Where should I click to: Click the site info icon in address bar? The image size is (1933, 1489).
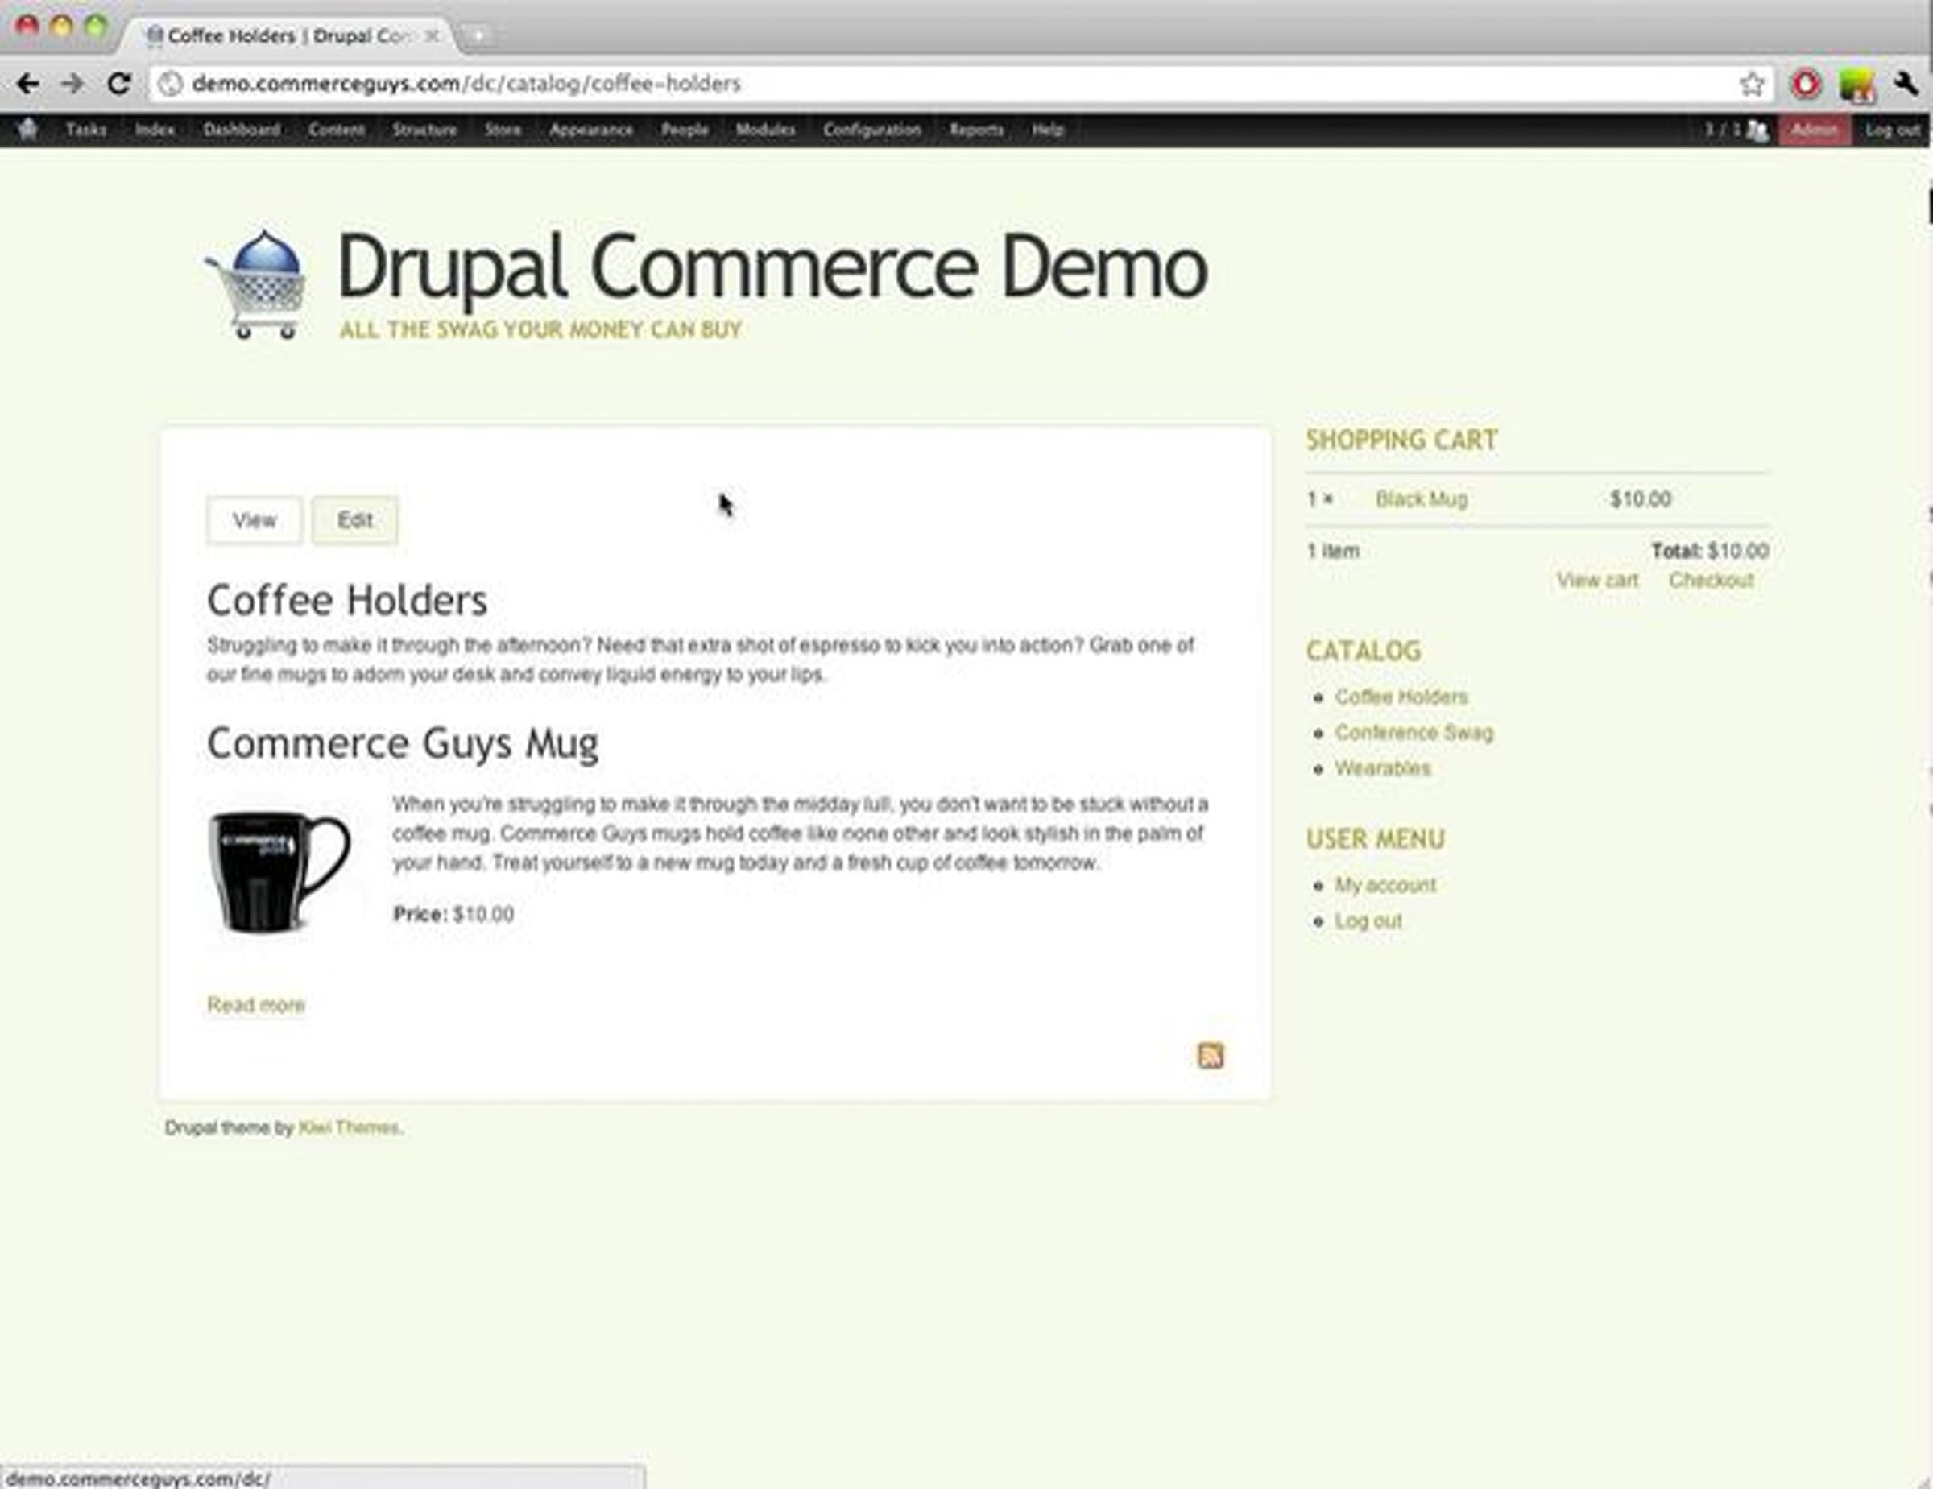[171, 84]
